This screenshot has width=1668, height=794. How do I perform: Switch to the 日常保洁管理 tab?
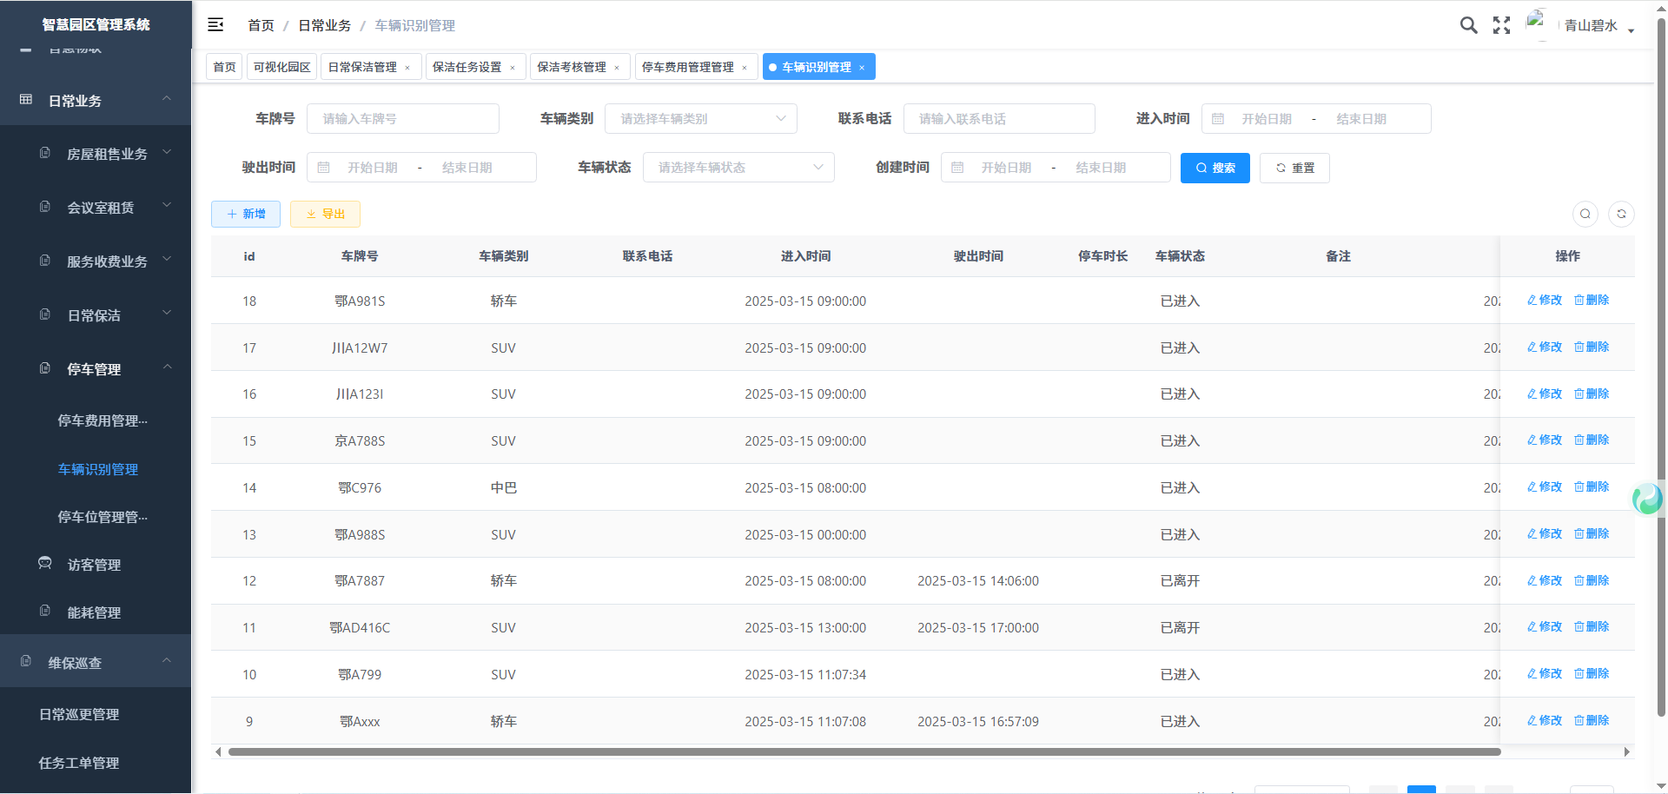pyautogui.click(x=362, y=67)
